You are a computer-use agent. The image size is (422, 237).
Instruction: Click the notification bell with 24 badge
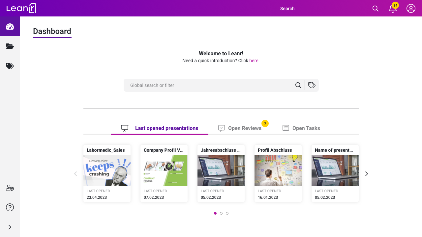(x=392, y=9)
